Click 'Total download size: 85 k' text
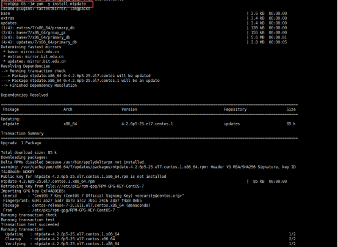Image resolution: width=338 pixels, height=247 pixels. point(29,153)
